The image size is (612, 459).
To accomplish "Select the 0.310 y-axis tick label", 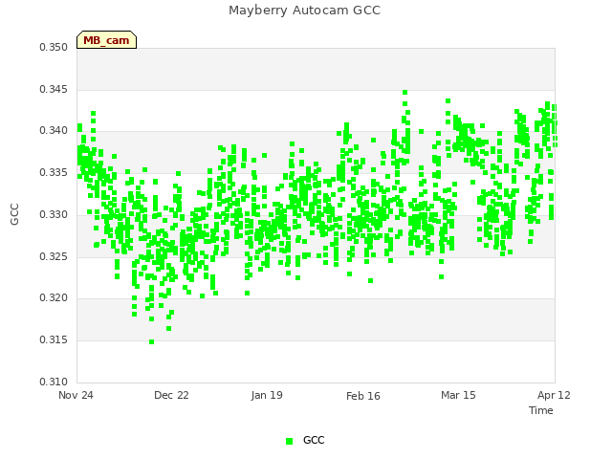I will (54, 382).
